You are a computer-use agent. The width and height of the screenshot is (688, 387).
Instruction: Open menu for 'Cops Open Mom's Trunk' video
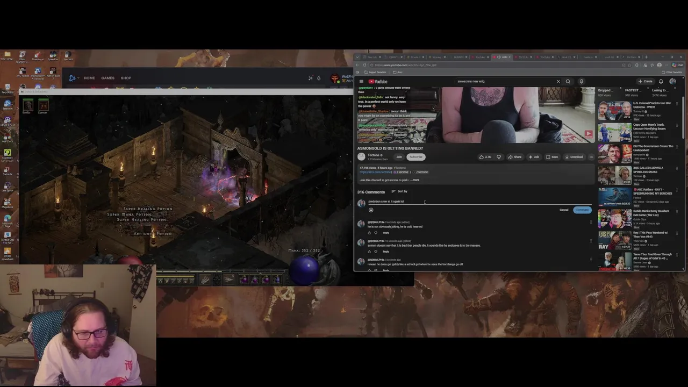point(677,125)
